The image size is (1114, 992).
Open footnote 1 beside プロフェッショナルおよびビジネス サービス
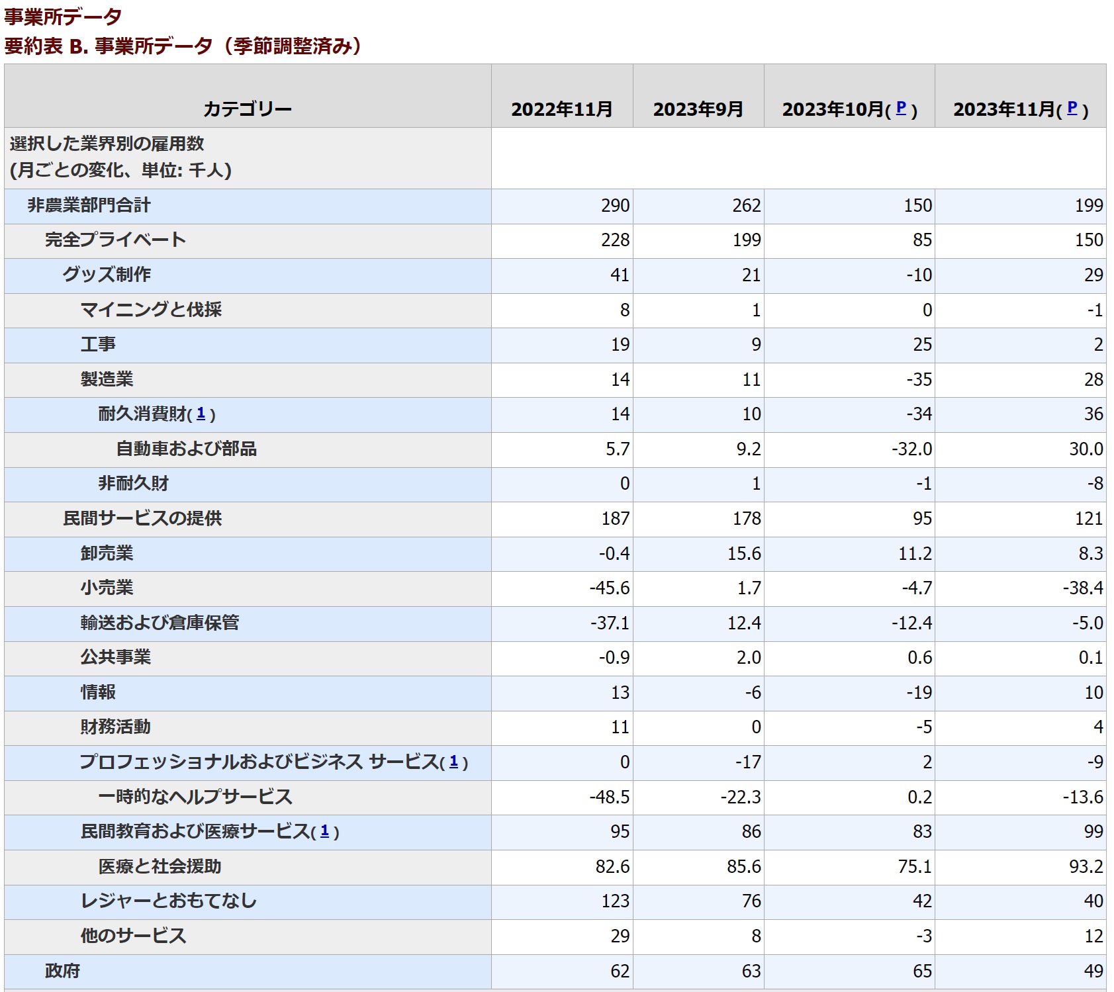pos(453,762)
